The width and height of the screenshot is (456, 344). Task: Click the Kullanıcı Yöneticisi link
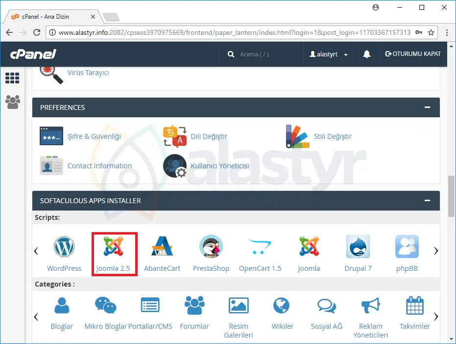[x=219, y=166]
